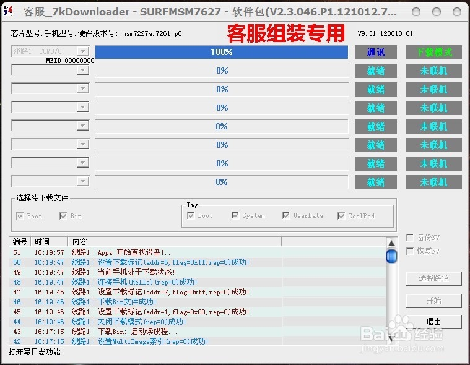Image resolution: width=470 pixels, height=365 pixels.
Task: Open the sixth line port dropdown
Action: point(82,144)
